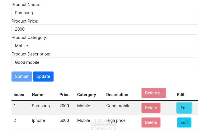Viewport: 207px width, 133px height.
Task: Select the Product Catergory input box
Action: click(105, 46)
